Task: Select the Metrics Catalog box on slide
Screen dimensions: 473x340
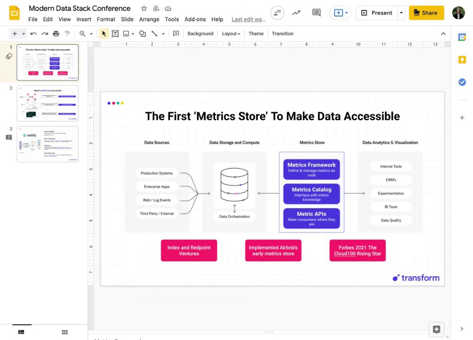Action: pos(311,194)
